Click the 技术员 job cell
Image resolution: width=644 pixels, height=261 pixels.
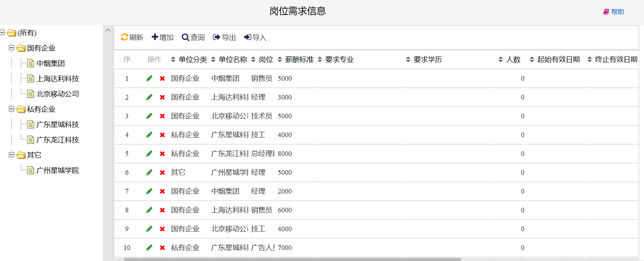tap(262, 116)
